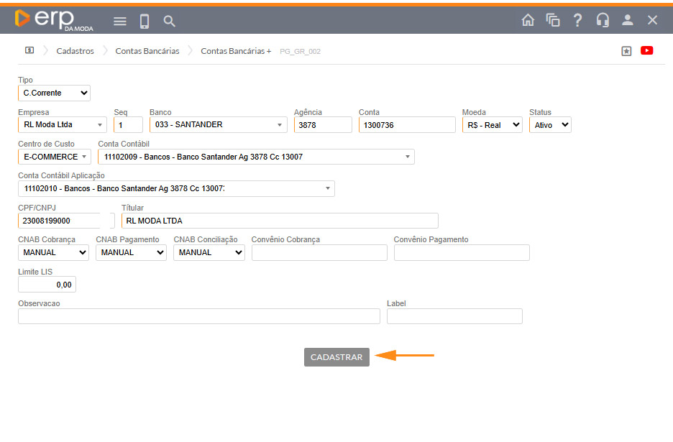This screenshot has width=673, height=442.
Task: Click the mobile device icon
Action: (145, 21)
